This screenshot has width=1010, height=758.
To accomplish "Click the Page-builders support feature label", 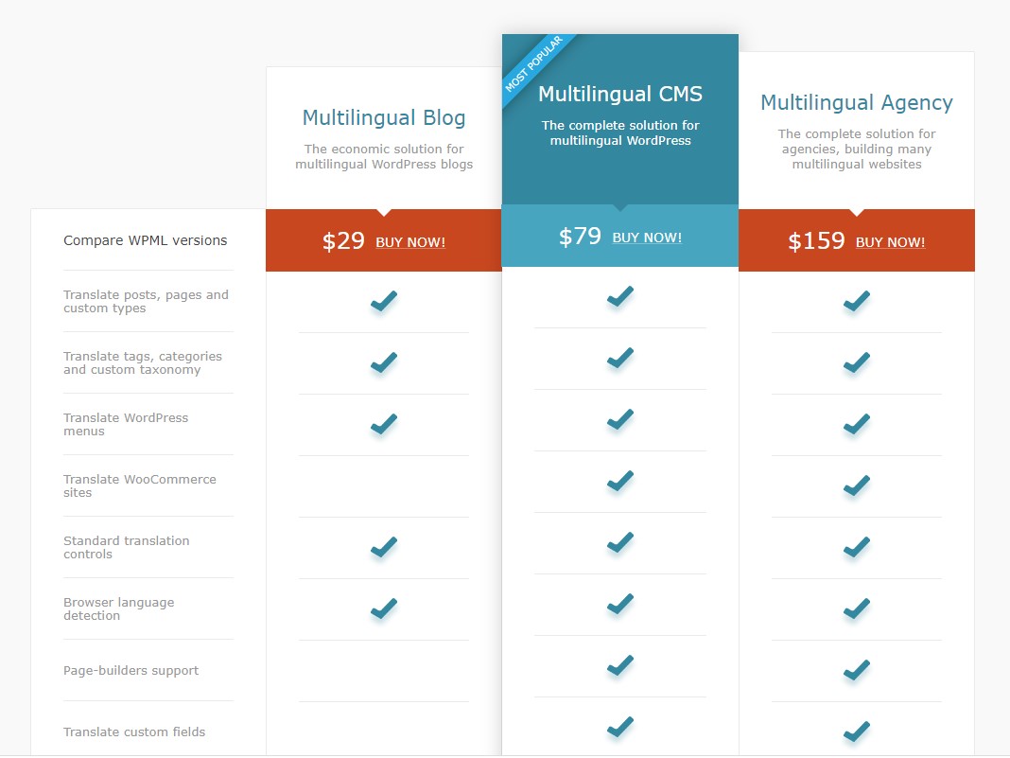I will pos(131,670).
